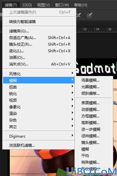Expand the 像素化 submenu
This screenshot has width=117, height=176.
pyautogui.click(x=39, y=107)
